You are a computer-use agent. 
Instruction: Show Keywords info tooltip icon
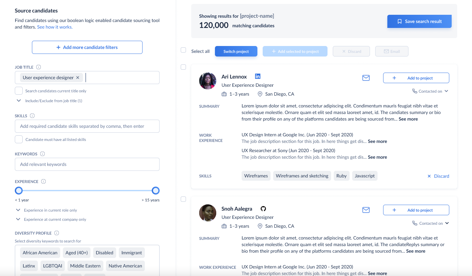[x=42, y=154]
